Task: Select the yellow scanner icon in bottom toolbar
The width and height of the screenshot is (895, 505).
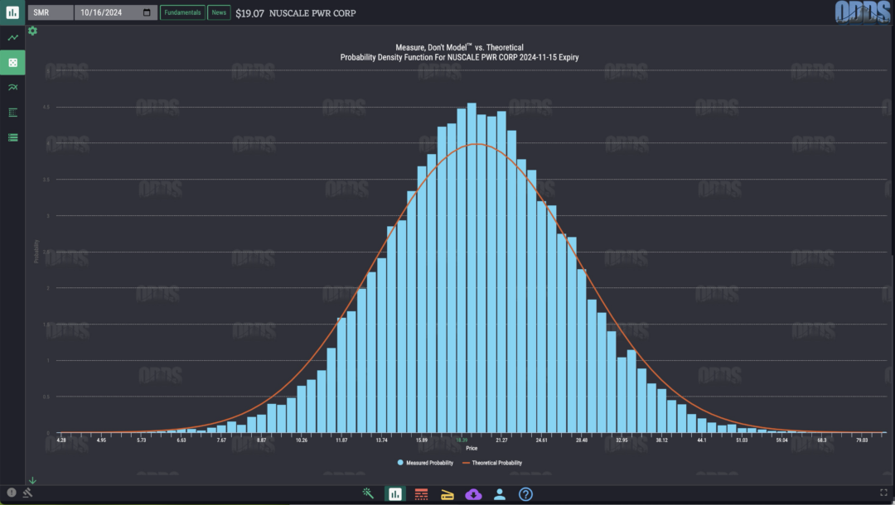Action: 447,493
